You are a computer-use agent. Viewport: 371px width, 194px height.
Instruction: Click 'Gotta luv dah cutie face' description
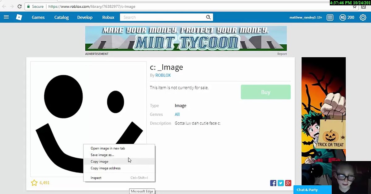198,123
